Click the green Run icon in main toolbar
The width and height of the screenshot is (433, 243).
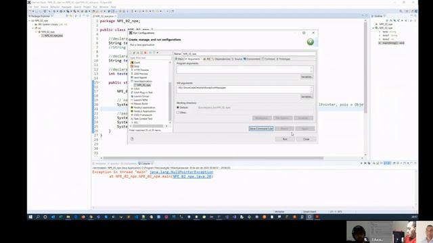[61, 11]
